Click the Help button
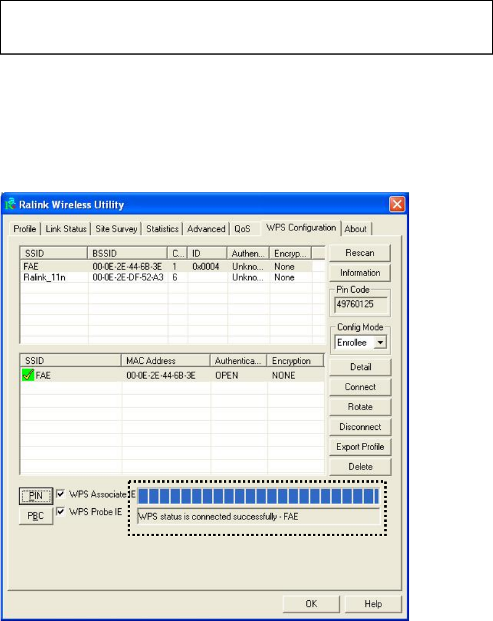Viewport: 493px width, 621px height. (x=373, y=604)
